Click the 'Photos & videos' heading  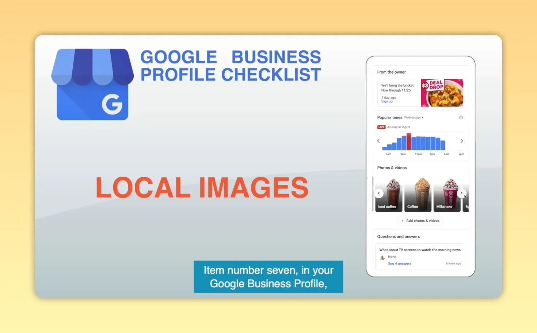click(392, 168)
